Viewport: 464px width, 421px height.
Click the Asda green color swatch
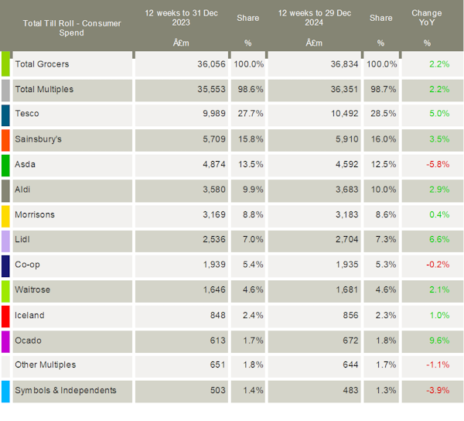coord(5,166)
